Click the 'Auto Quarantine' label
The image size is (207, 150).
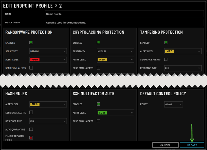point(15,130)
